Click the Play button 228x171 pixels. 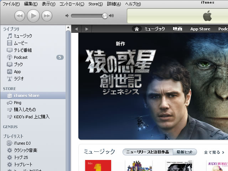[x=33, y=16]
